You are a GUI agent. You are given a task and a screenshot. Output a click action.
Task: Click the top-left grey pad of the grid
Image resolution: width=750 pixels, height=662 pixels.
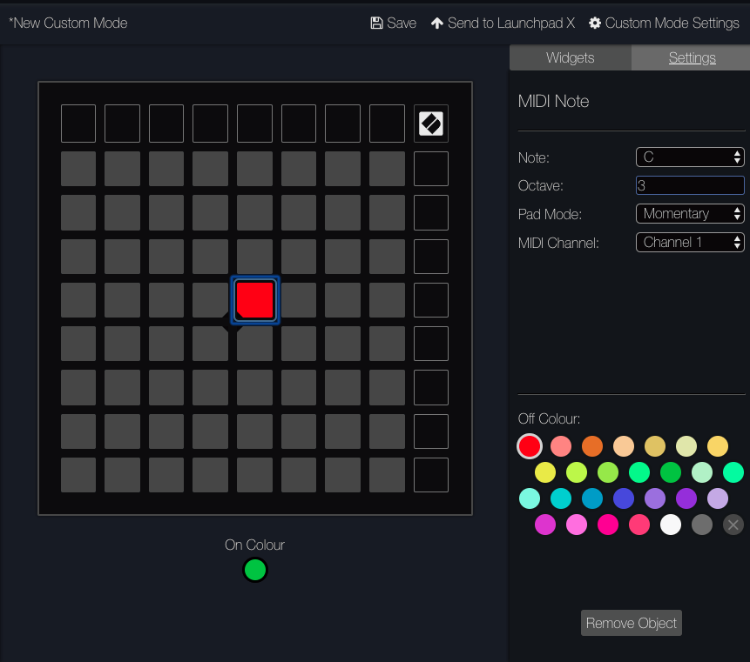point(78,169)
